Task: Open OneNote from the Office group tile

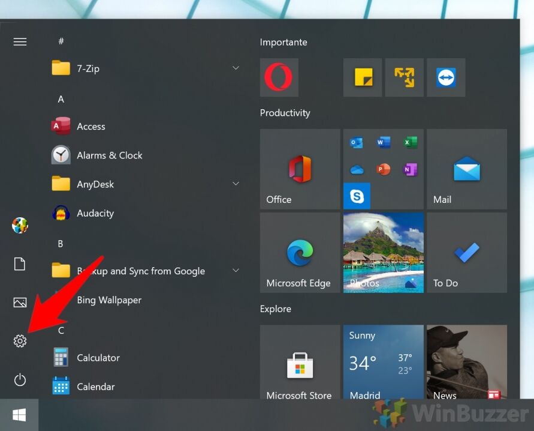Action: click(x=410, y=169)
